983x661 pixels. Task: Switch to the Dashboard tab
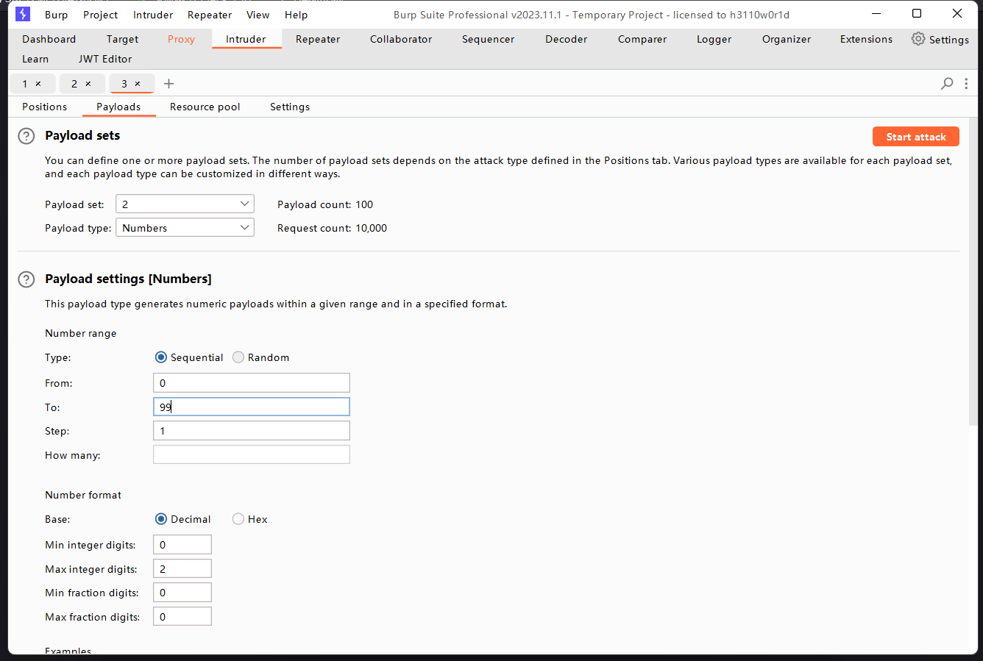click(x=49, y=39)
